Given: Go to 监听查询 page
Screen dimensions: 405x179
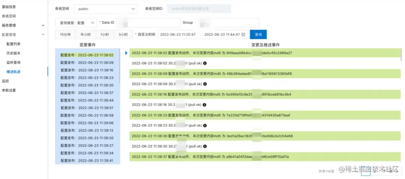Looking at the screenshot, I should tap(13, 62).
